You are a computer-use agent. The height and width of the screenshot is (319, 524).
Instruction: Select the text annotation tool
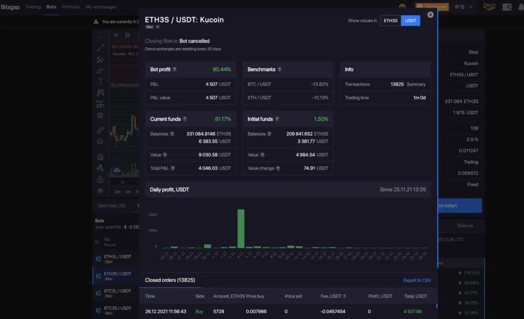(100, 81)
